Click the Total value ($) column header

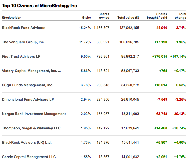pos(128,18)
